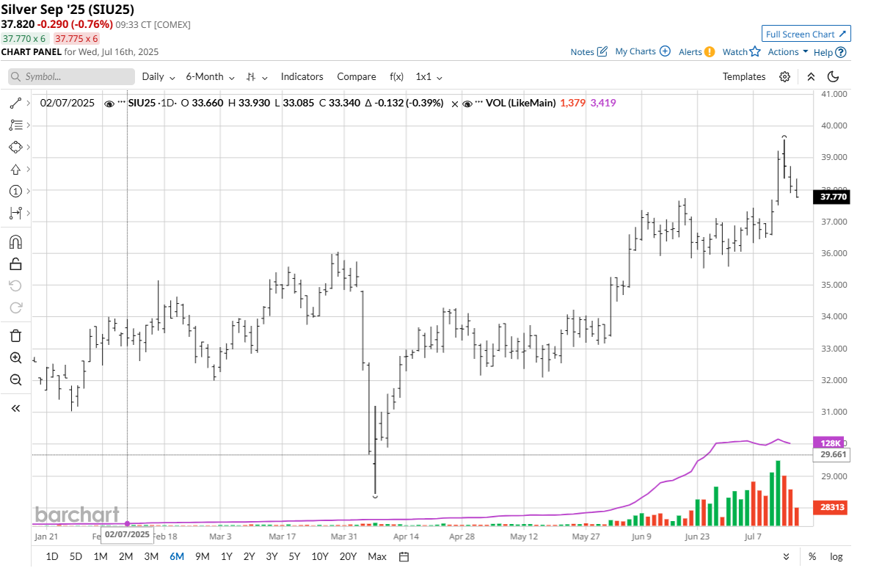The height and width of the screenshot is (582, 871).
Task: Select the 1D time range
Action: [51, 556]
